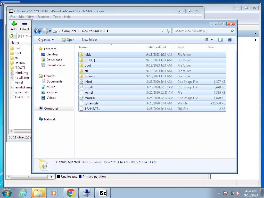This screenshot has width=264, height=198.
Task: Open the View menu in 7-Zip
Action: tap(30, 17)
